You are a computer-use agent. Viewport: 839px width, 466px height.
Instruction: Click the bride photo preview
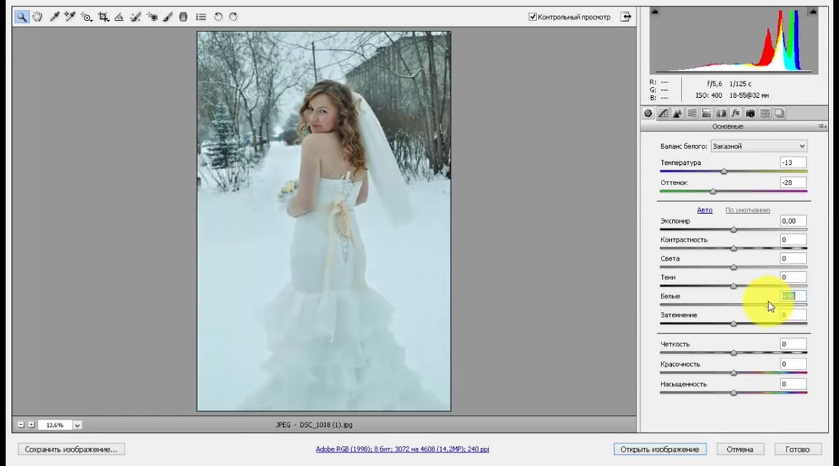tap(324, 221)
